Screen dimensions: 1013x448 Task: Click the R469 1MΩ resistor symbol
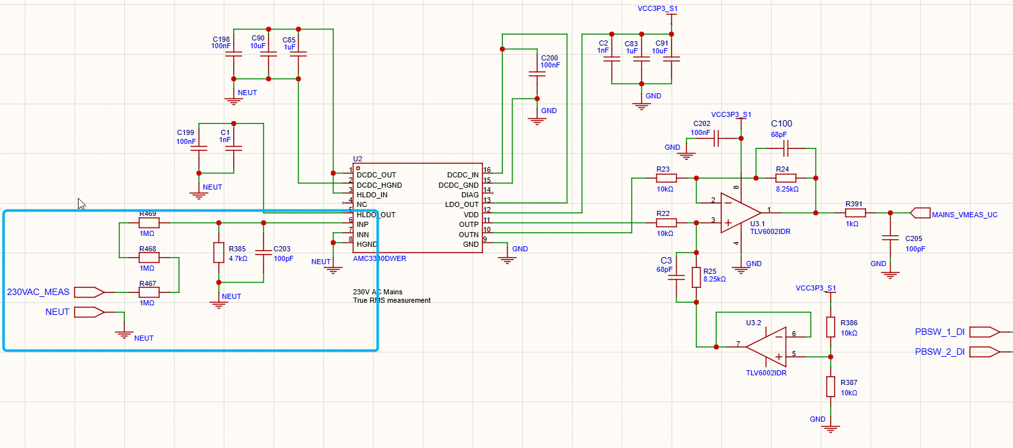click(x=149, y=223)
